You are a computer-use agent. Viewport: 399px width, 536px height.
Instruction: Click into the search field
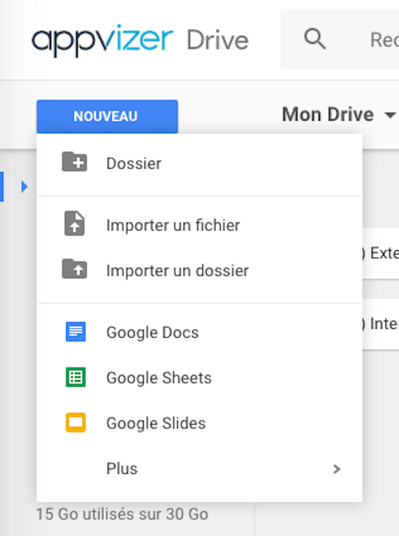tap(340, 40)
